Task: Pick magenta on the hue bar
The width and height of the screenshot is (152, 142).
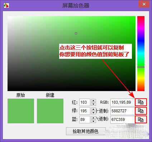Action: (x=141, y=28)
